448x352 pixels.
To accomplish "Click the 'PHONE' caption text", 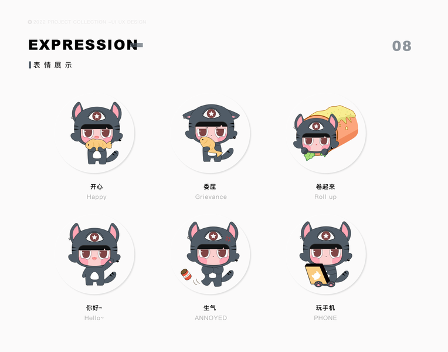I will (x=325, y=318).
